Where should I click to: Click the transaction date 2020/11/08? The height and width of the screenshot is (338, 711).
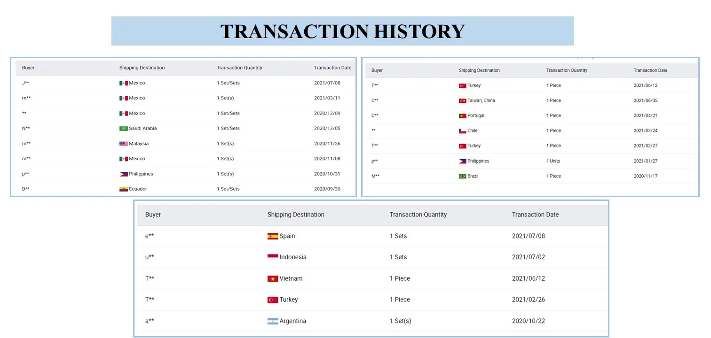327,159
